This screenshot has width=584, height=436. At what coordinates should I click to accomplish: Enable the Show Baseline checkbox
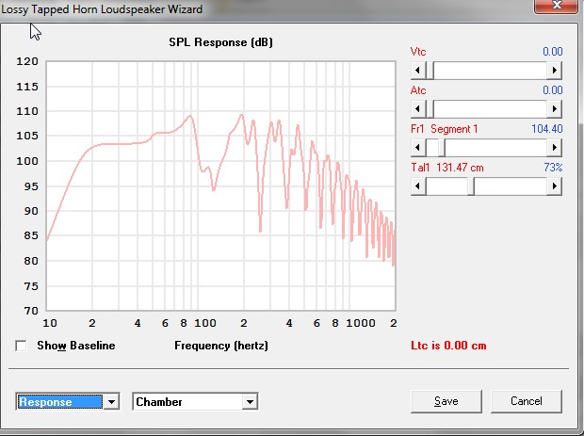pos(22,346)
